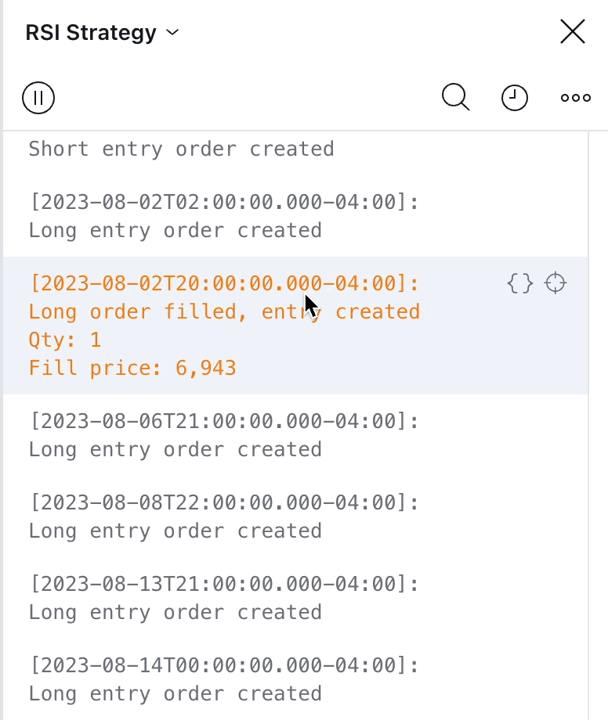The image size is (608, 720).
Task: Click 'Long entry order created' under 2023-08-08
Action: click(x=175, y=531)
